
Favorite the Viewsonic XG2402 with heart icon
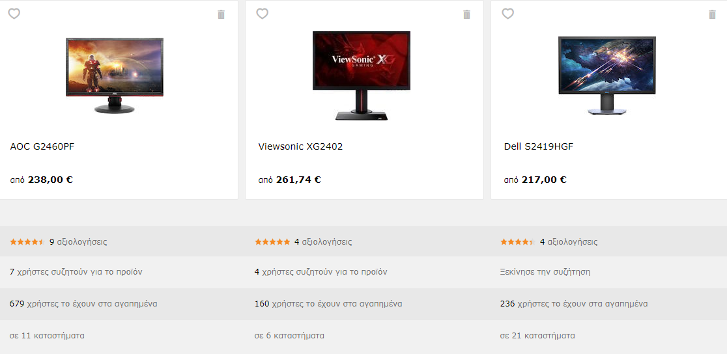point(263,14)
